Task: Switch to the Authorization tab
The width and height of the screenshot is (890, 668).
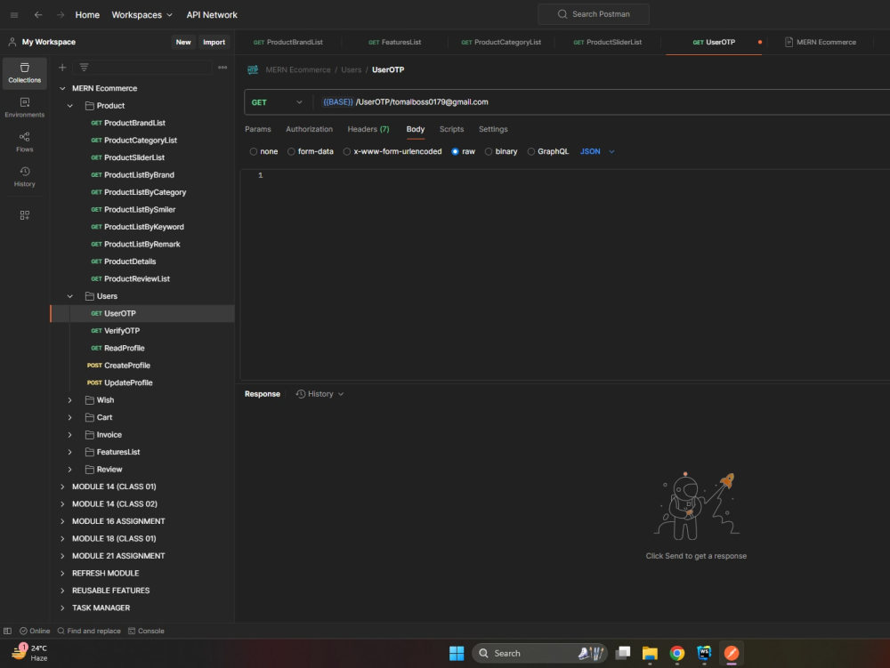Action: 309,129
